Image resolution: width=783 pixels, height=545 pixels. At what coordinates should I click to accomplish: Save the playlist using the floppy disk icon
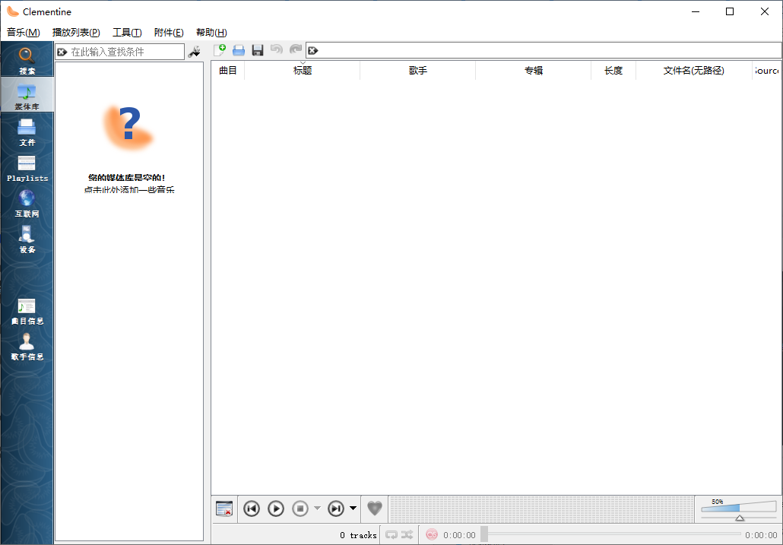[x=257, y=49]
